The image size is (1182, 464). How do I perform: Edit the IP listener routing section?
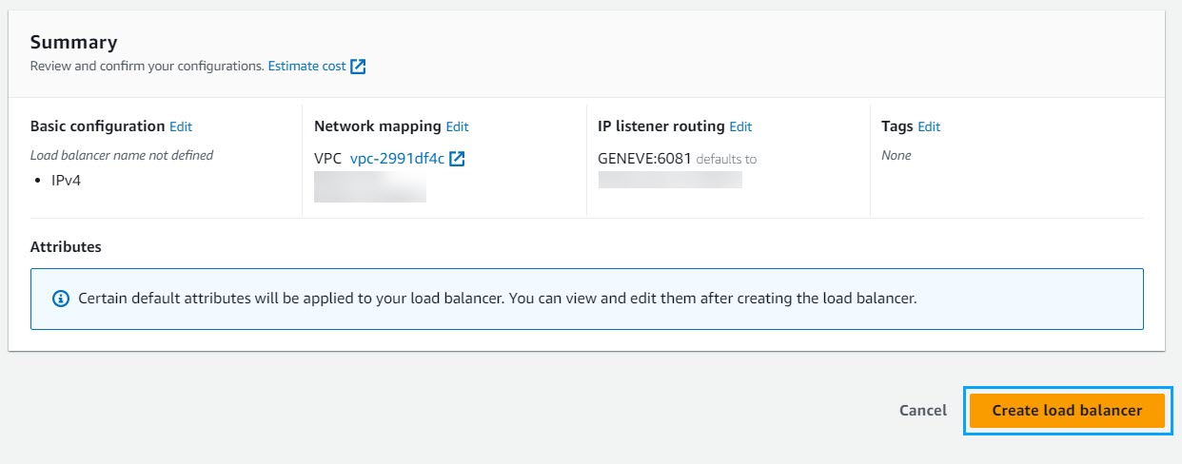pyautogui.click(x=740, y=126)
